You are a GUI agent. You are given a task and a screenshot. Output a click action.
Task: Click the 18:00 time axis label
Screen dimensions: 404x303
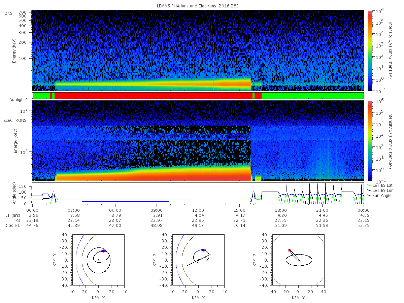click(281, 210)
